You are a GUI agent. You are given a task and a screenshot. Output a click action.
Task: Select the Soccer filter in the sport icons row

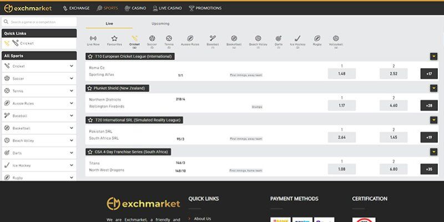click(x=152, y=42)
